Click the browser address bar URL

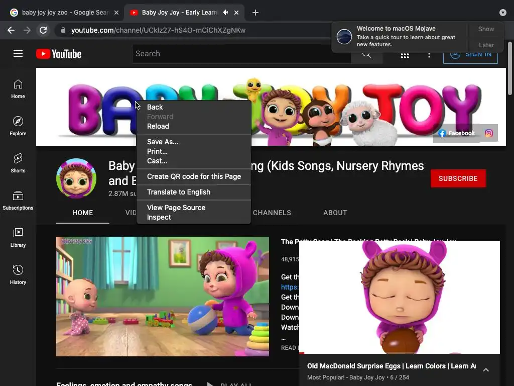[158, 30]
